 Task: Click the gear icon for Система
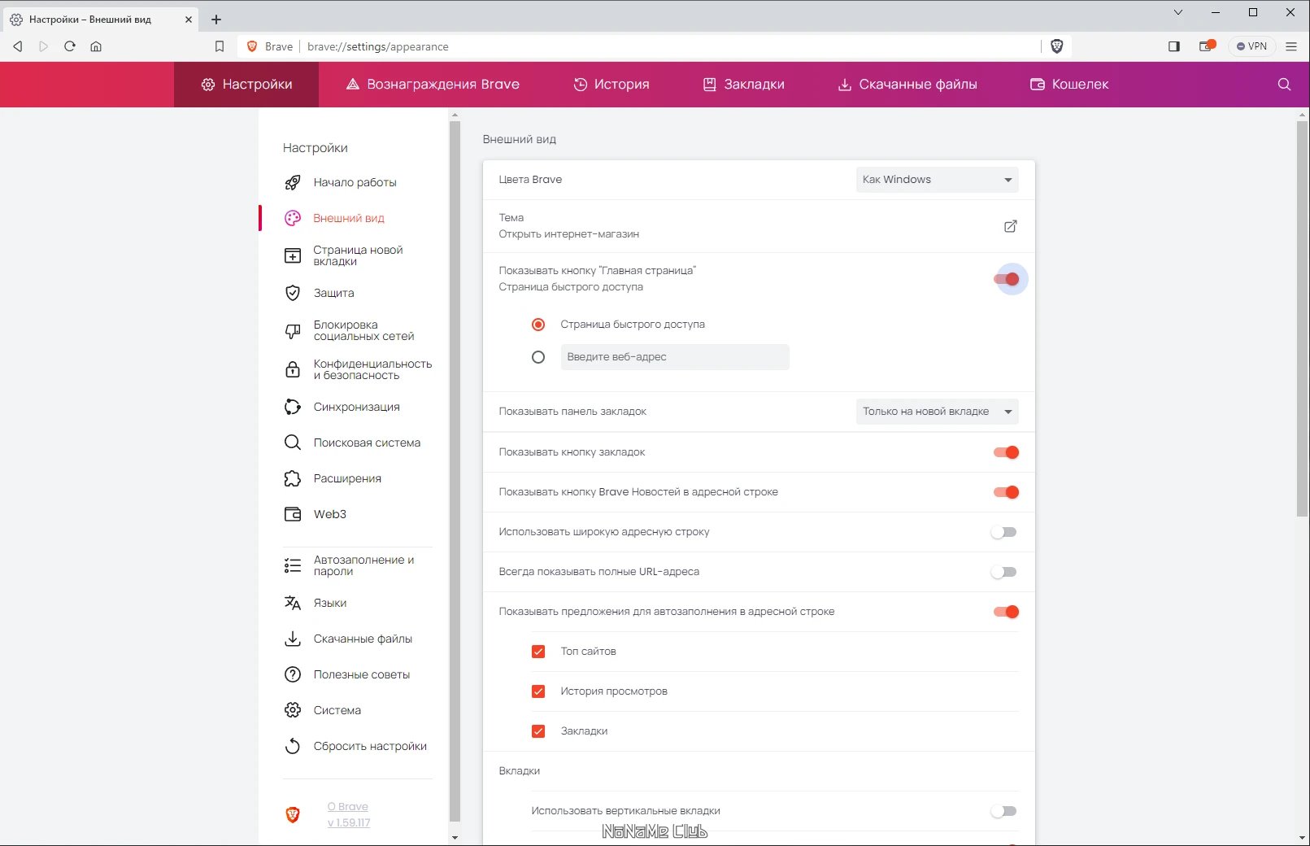[x=293, y=710]
